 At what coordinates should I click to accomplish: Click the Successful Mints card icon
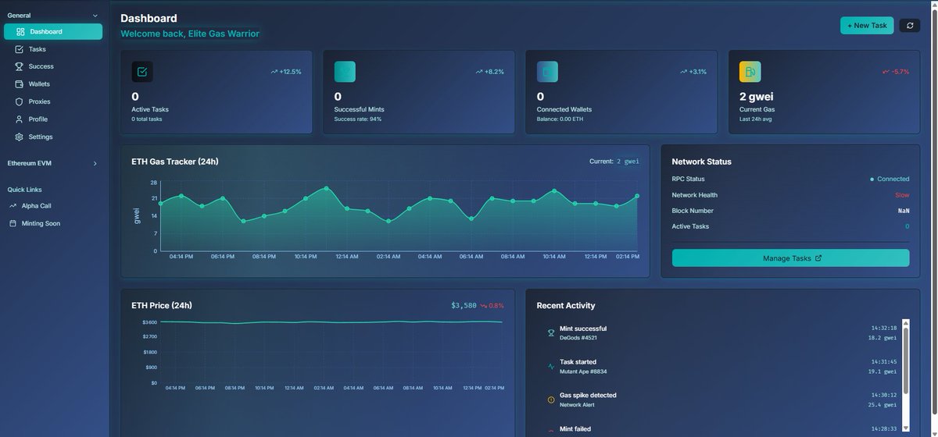(x=345, y=72)
